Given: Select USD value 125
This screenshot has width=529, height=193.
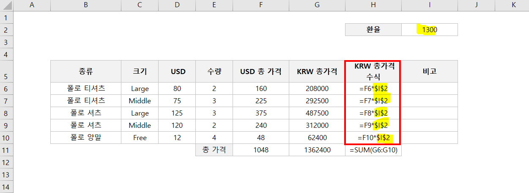Looking at the screenshot, I should click(178, 113).
